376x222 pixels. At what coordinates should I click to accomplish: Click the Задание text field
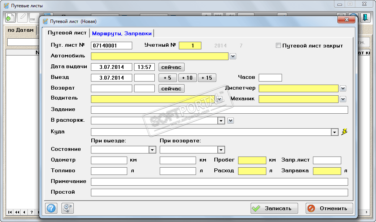pos(219,110)
